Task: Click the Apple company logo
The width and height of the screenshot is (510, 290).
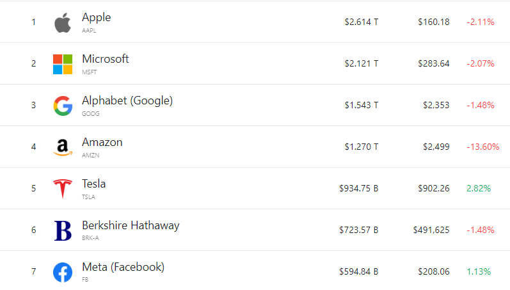Action: click(x=62, y=23)
